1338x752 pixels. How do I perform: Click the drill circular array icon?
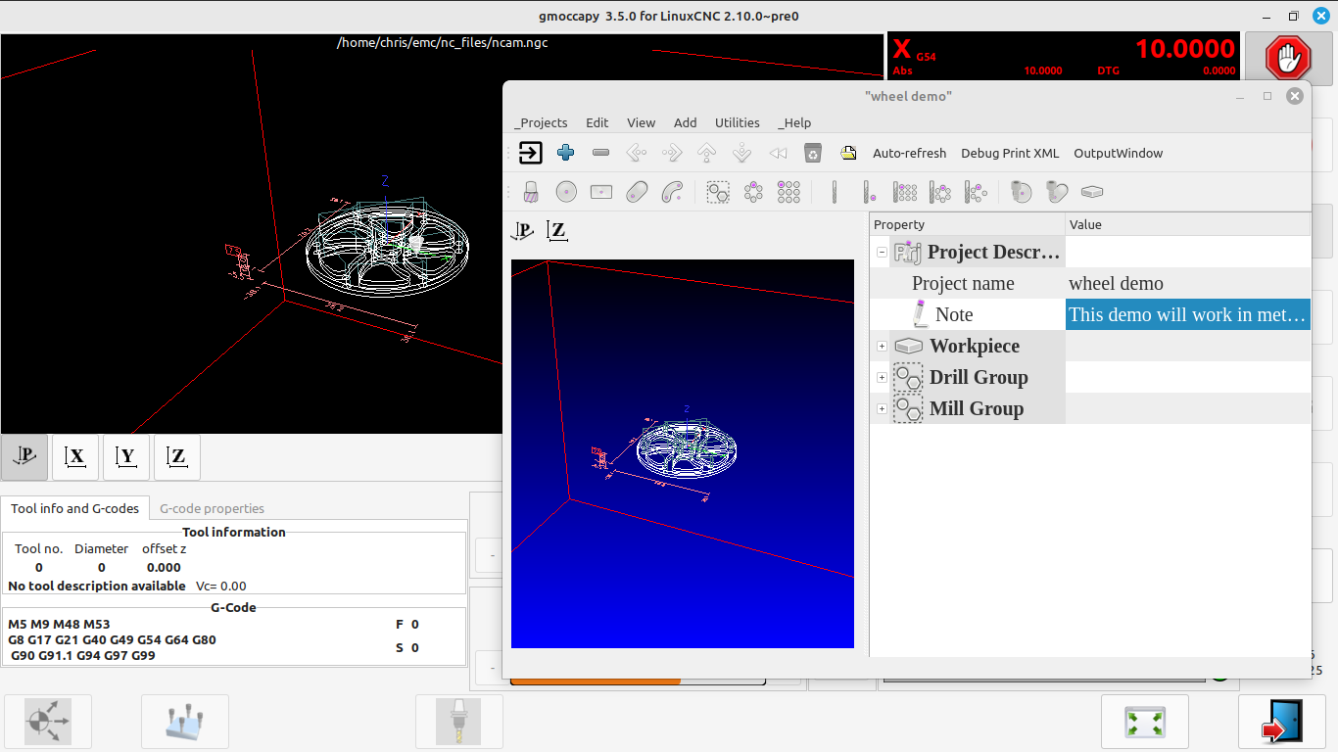coord(940,192)
